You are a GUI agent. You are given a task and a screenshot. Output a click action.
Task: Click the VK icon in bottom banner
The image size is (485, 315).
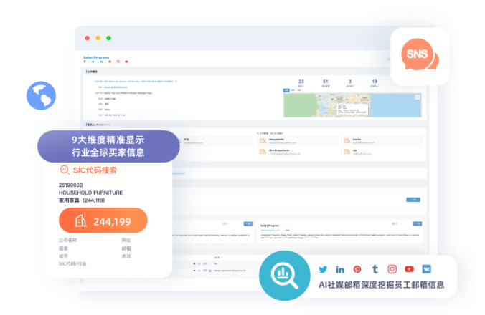click(x=426, y=269)
